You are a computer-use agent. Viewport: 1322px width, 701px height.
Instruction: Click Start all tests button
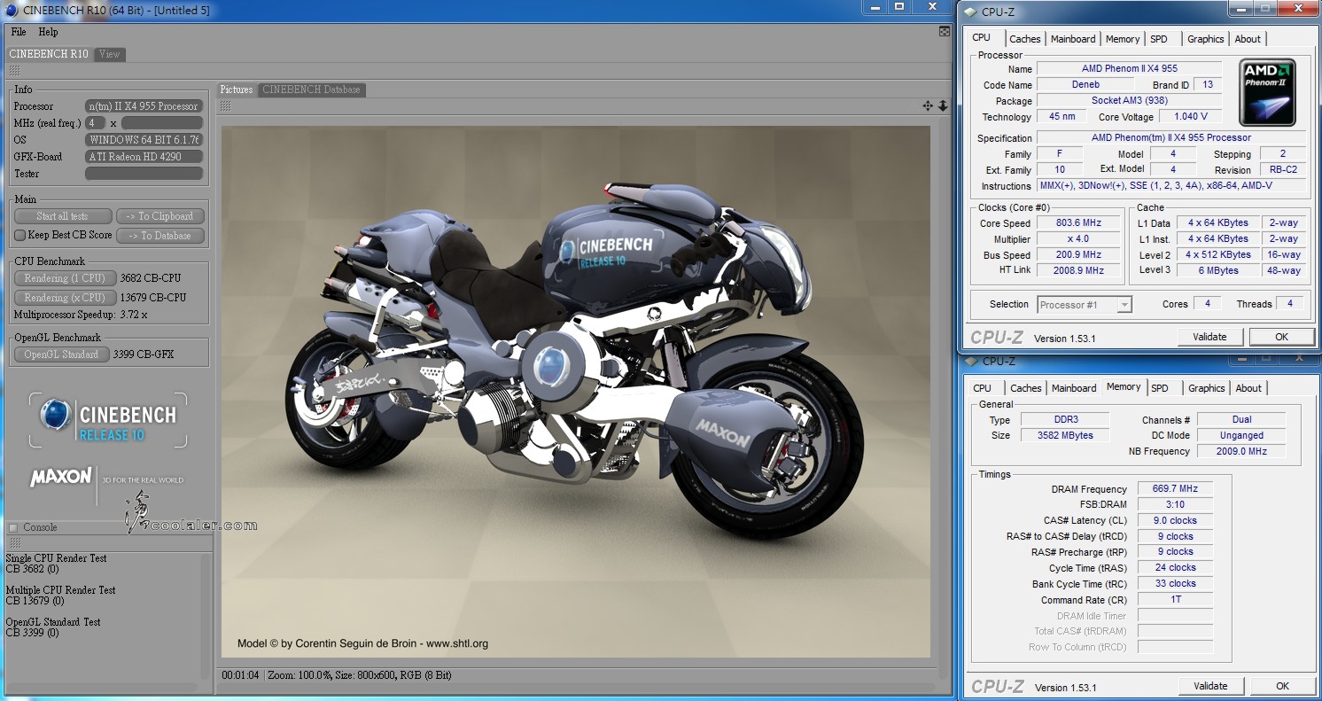point(63,216)
